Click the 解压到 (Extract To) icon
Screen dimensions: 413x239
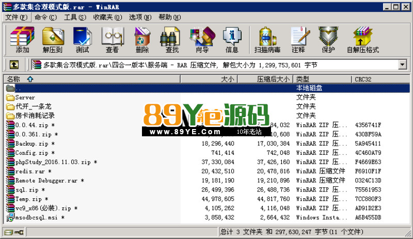tap(53, 40)
